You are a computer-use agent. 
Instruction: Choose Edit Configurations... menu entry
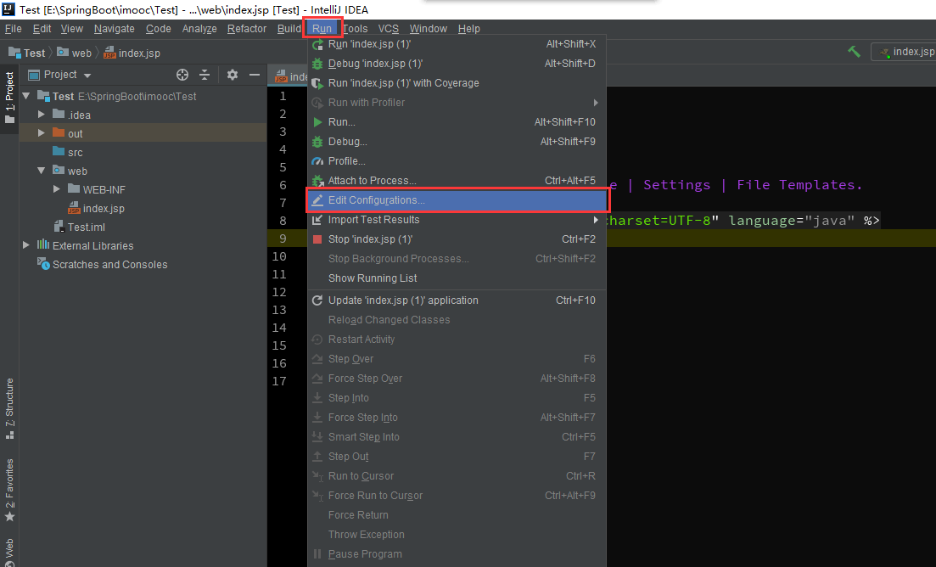click(457, 200)
